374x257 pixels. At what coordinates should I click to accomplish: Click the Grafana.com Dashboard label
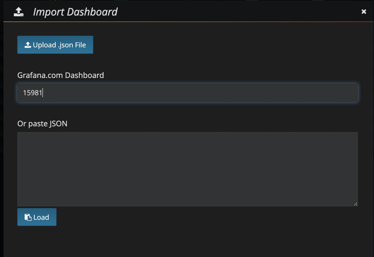tap(61, 75)
